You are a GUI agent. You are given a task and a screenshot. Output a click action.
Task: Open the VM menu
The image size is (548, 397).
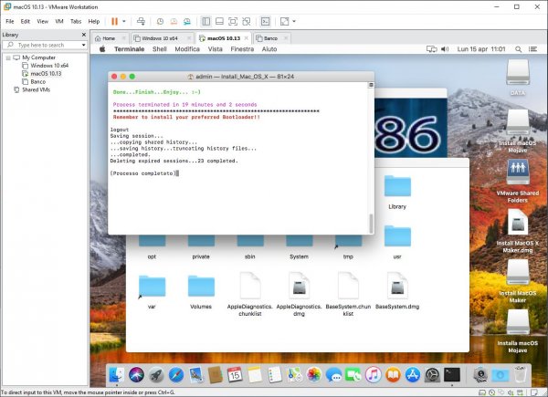(59, 21)
